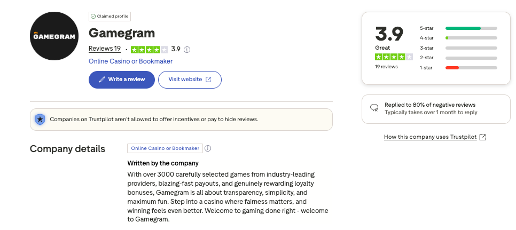
Task: Click the info icon beside 3.9 rating
Action: pyautogui.click(x=187, y=49)
